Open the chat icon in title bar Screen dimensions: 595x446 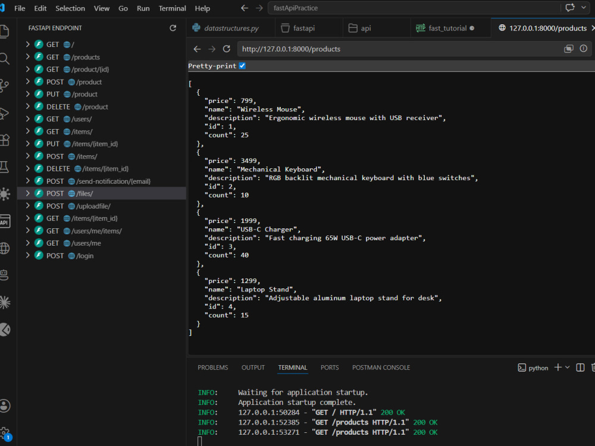570,8
